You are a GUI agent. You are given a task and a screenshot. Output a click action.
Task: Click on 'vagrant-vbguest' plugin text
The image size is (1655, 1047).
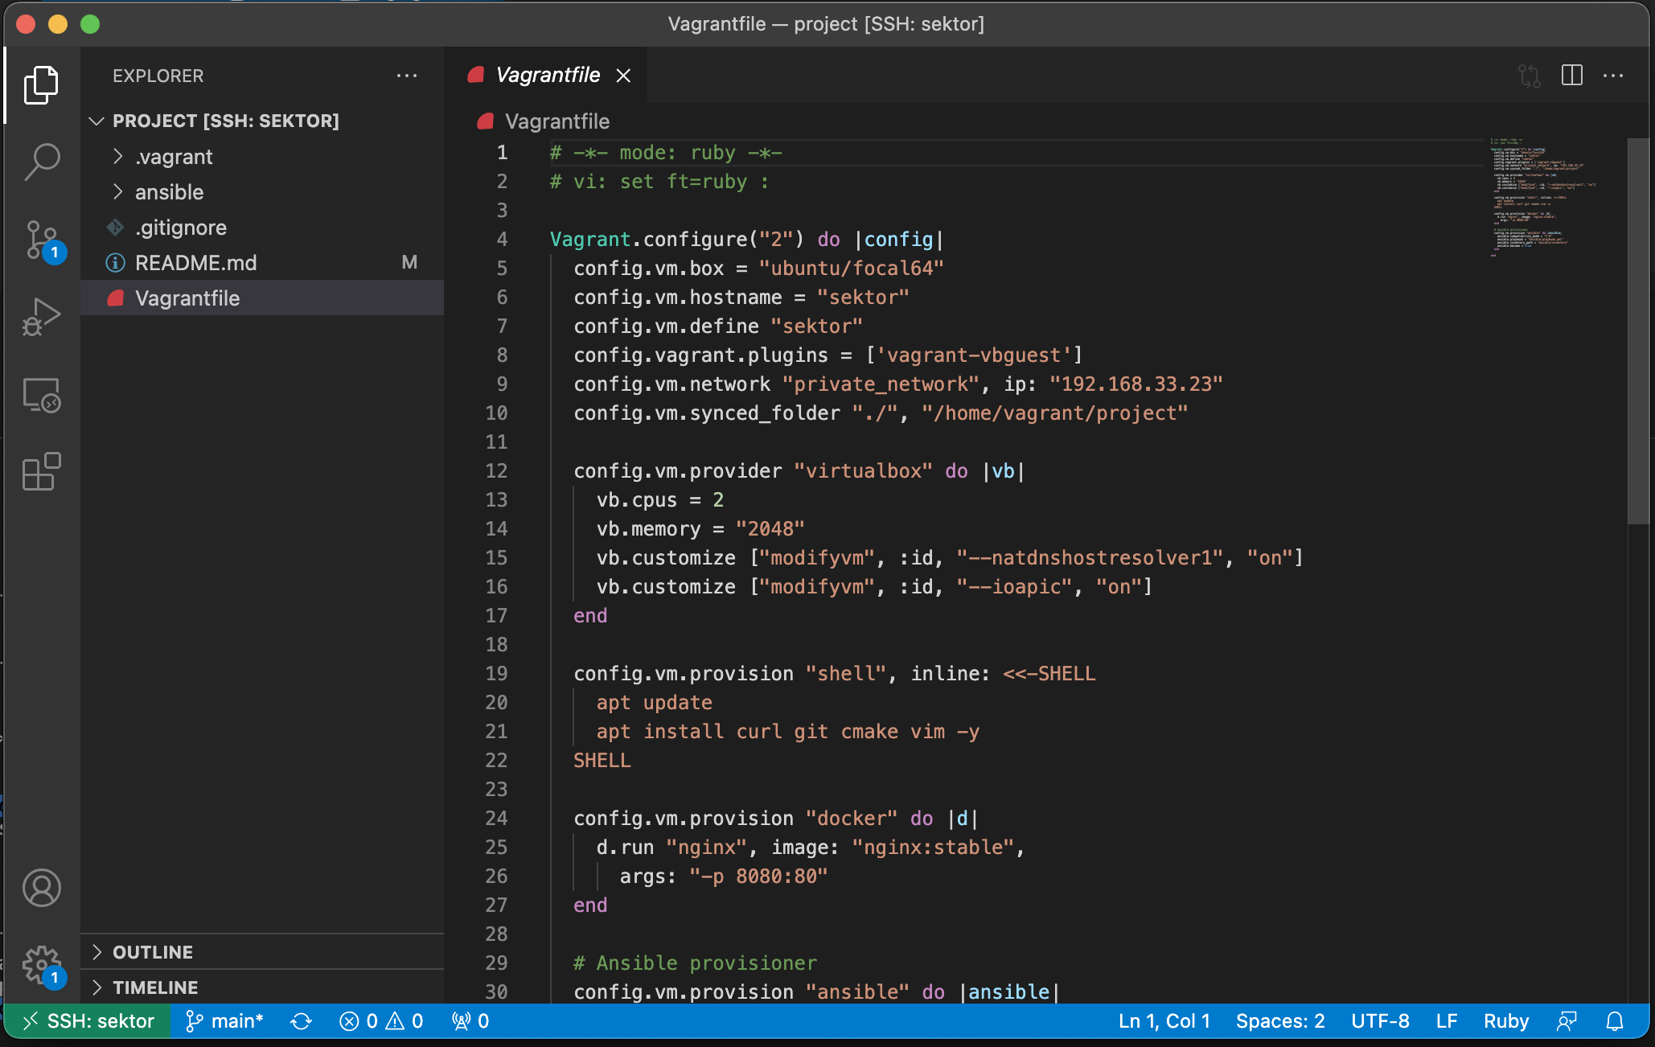(975, 355)
